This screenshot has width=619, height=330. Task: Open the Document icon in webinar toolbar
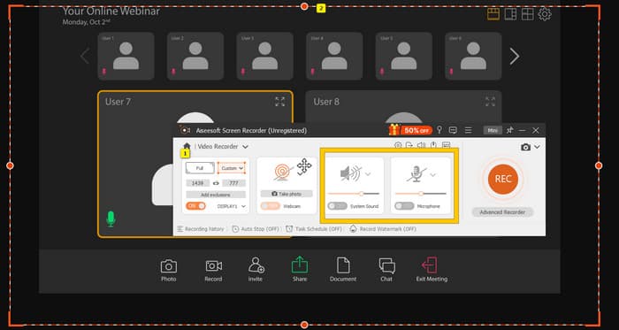point(343,265)
